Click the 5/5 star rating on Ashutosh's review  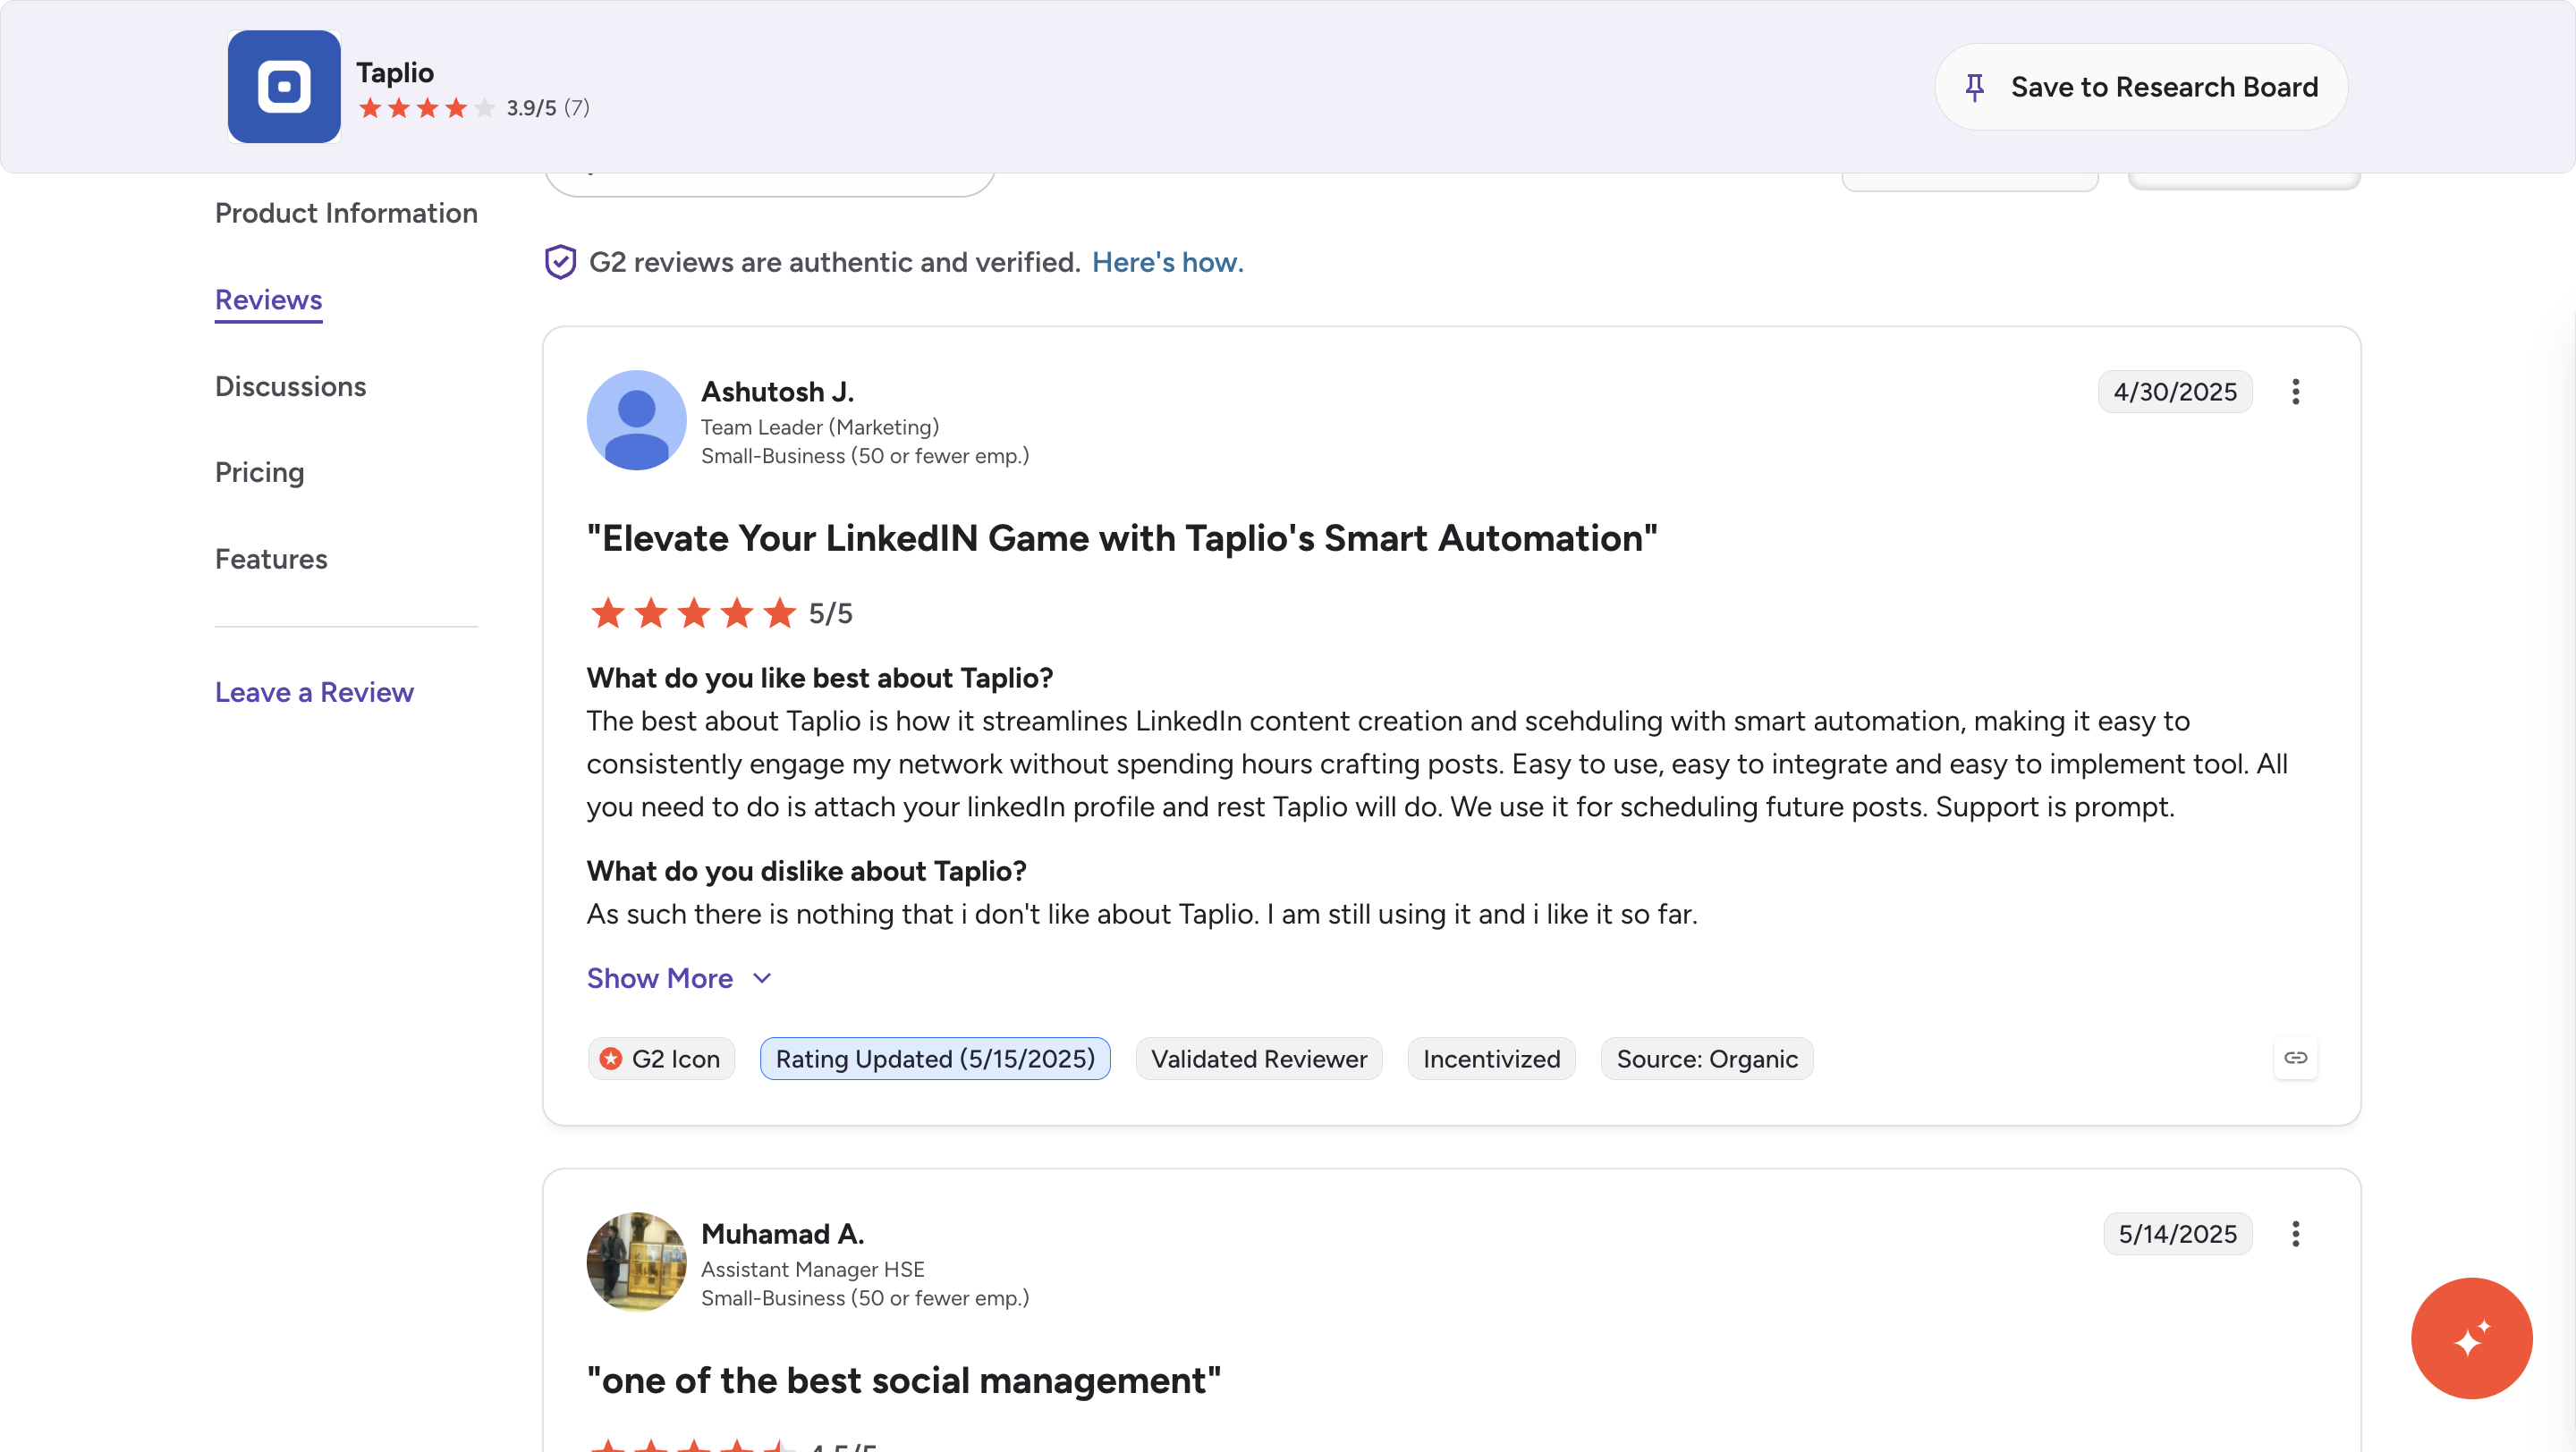pos(694,613)
